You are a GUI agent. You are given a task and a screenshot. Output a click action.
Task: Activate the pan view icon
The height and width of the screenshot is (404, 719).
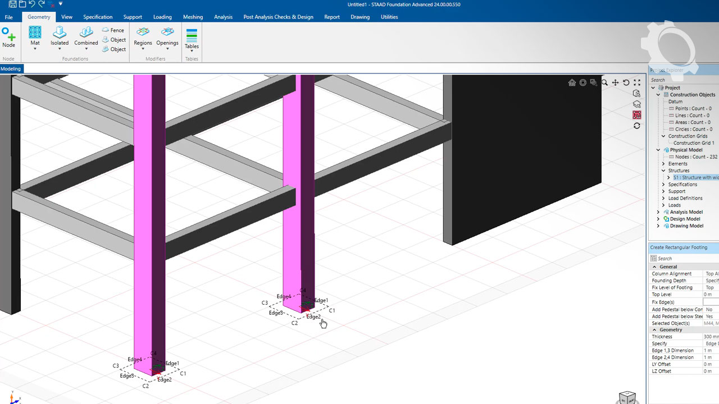click(615, 82)
